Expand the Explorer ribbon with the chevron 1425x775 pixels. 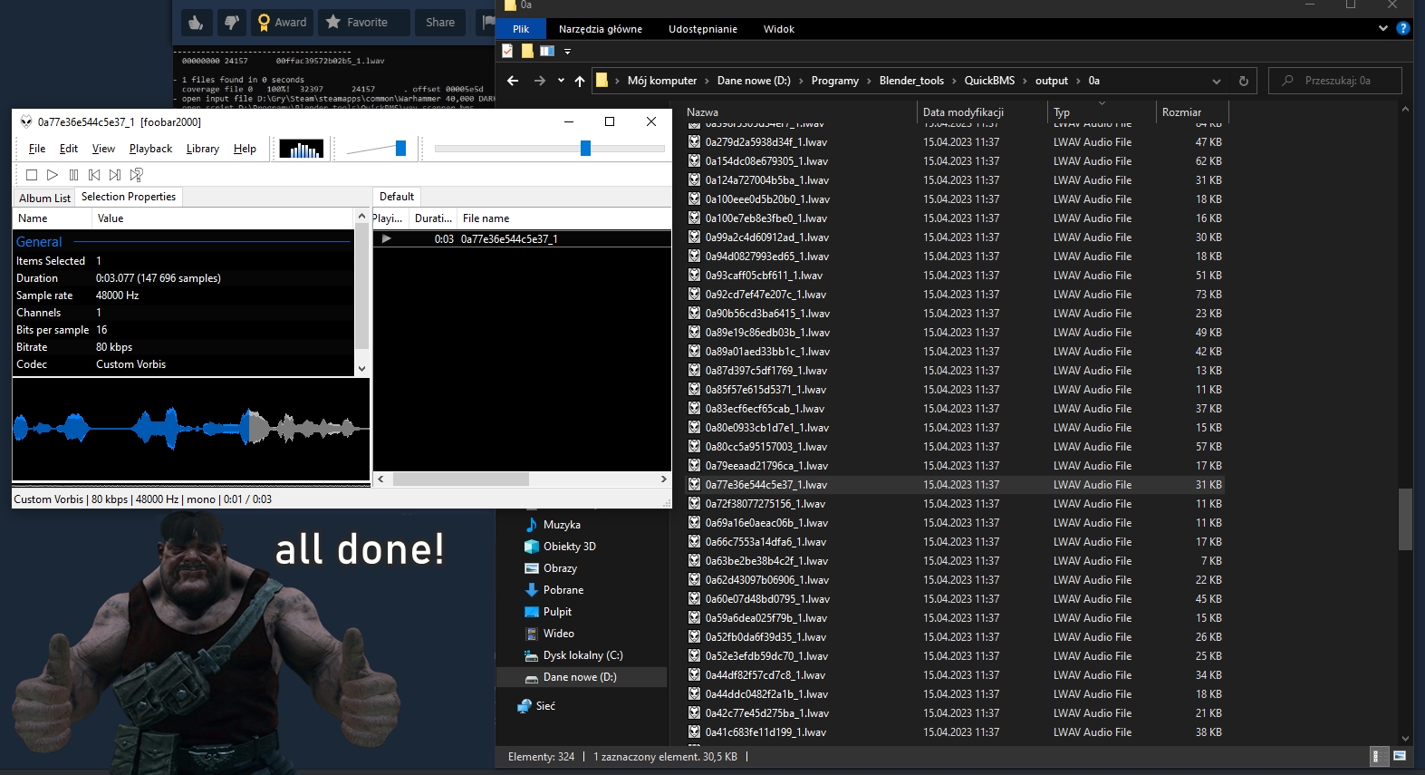(x=1383, y=28)
